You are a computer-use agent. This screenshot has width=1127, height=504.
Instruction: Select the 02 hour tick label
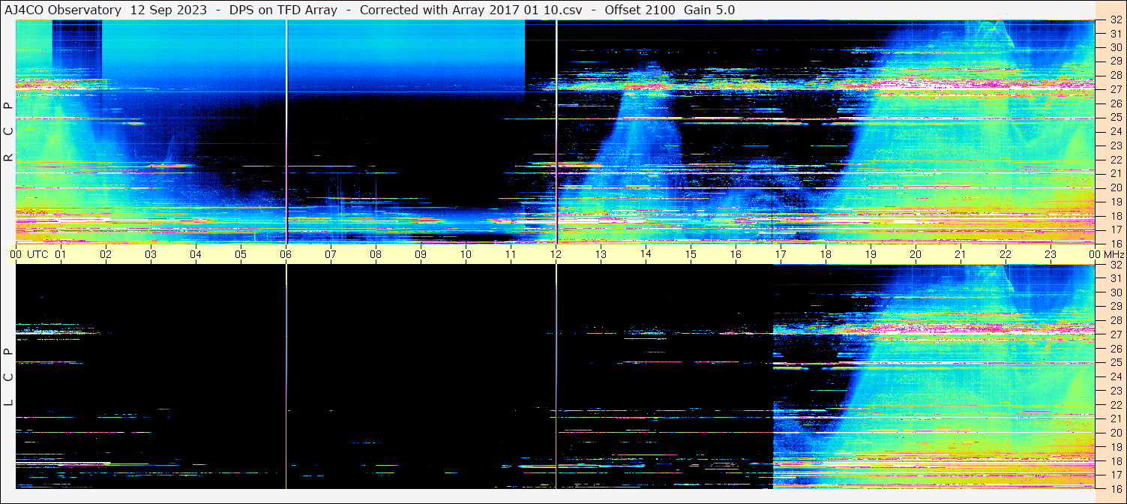(x=106, y=254)
